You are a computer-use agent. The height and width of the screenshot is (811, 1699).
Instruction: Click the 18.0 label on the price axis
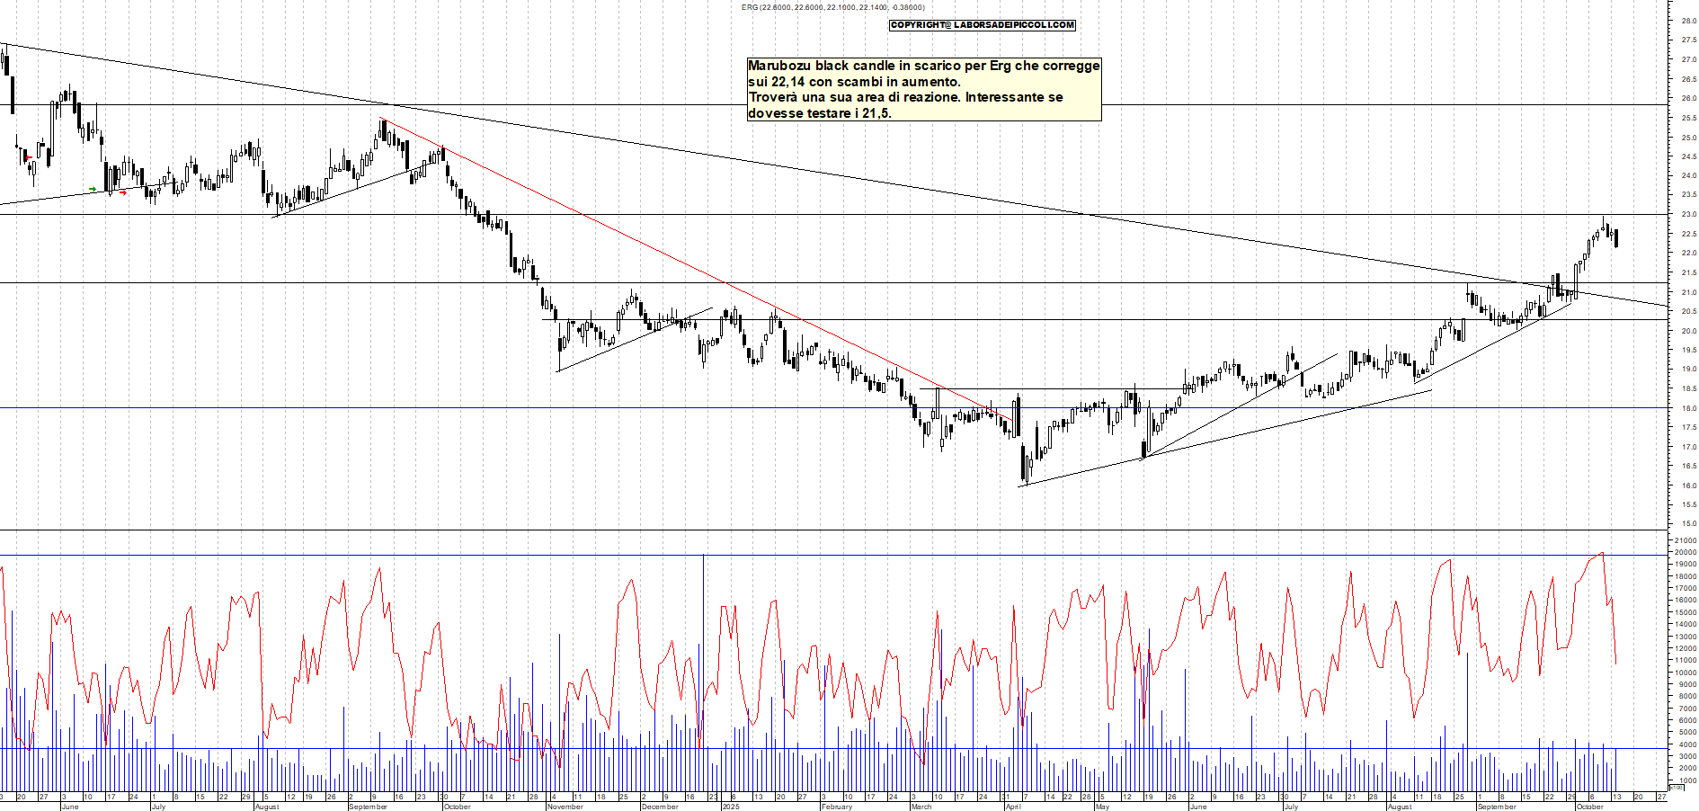point(1688,408)
